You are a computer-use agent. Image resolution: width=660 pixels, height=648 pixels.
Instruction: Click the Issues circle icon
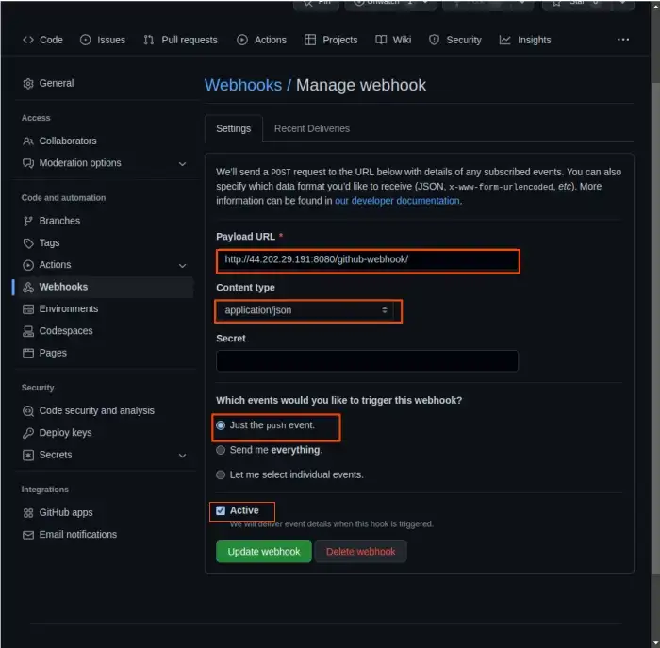(x=86, y=40)
